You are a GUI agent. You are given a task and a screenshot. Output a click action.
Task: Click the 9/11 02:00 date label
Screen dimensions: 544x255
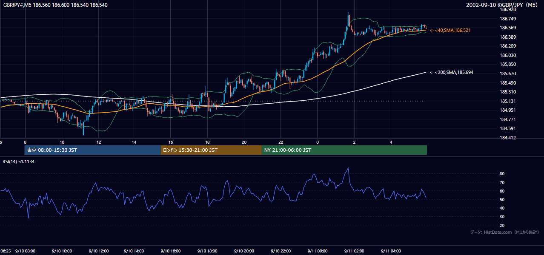pyautogui.click(x=355, y=251)
